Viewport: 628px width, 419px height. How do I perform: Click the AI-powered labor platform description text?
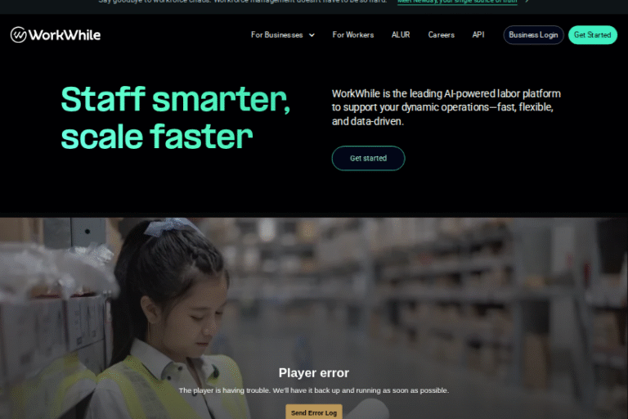tap(446, 107)
